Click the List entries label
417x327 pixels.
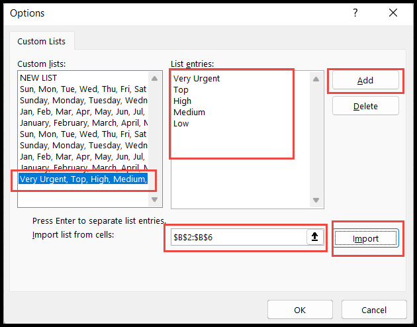point(192,64)
